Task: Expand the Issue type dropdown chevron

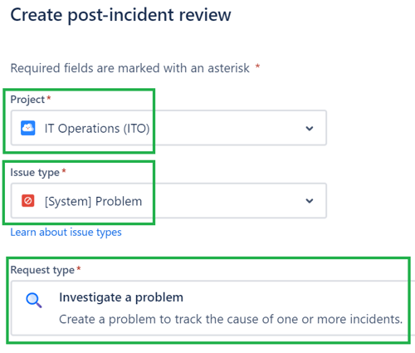Action: pyautogui.click(x=310, y=201)
